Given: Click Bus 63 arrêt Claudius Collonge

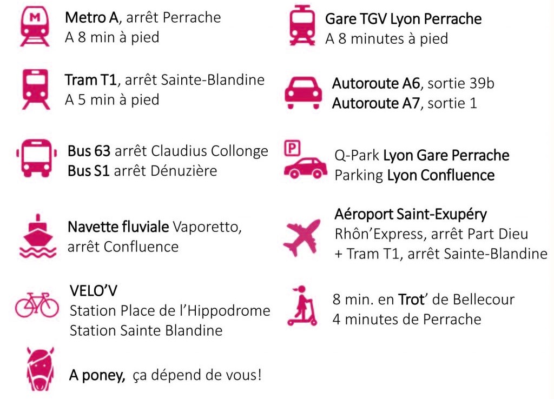Looking at the screenshot, I should (x=168, y=151).
